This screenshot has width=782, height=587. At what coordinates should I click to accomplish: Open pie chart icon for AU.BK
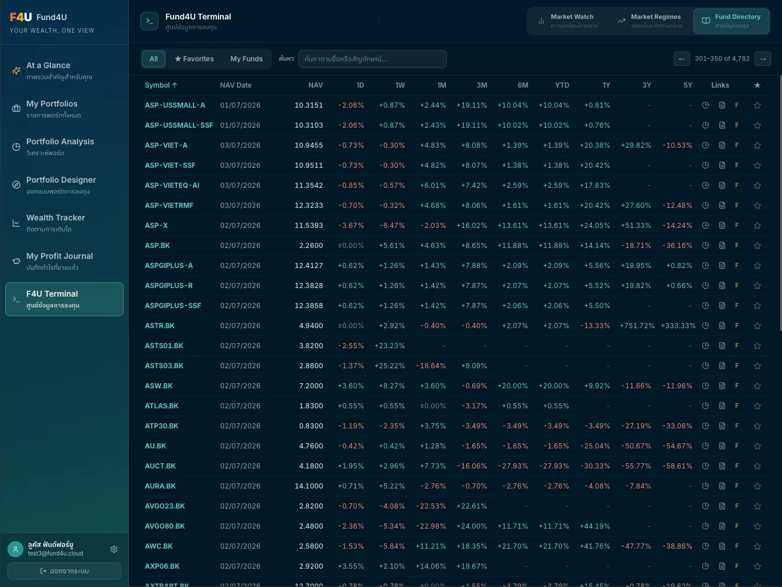tap(705, 446)
